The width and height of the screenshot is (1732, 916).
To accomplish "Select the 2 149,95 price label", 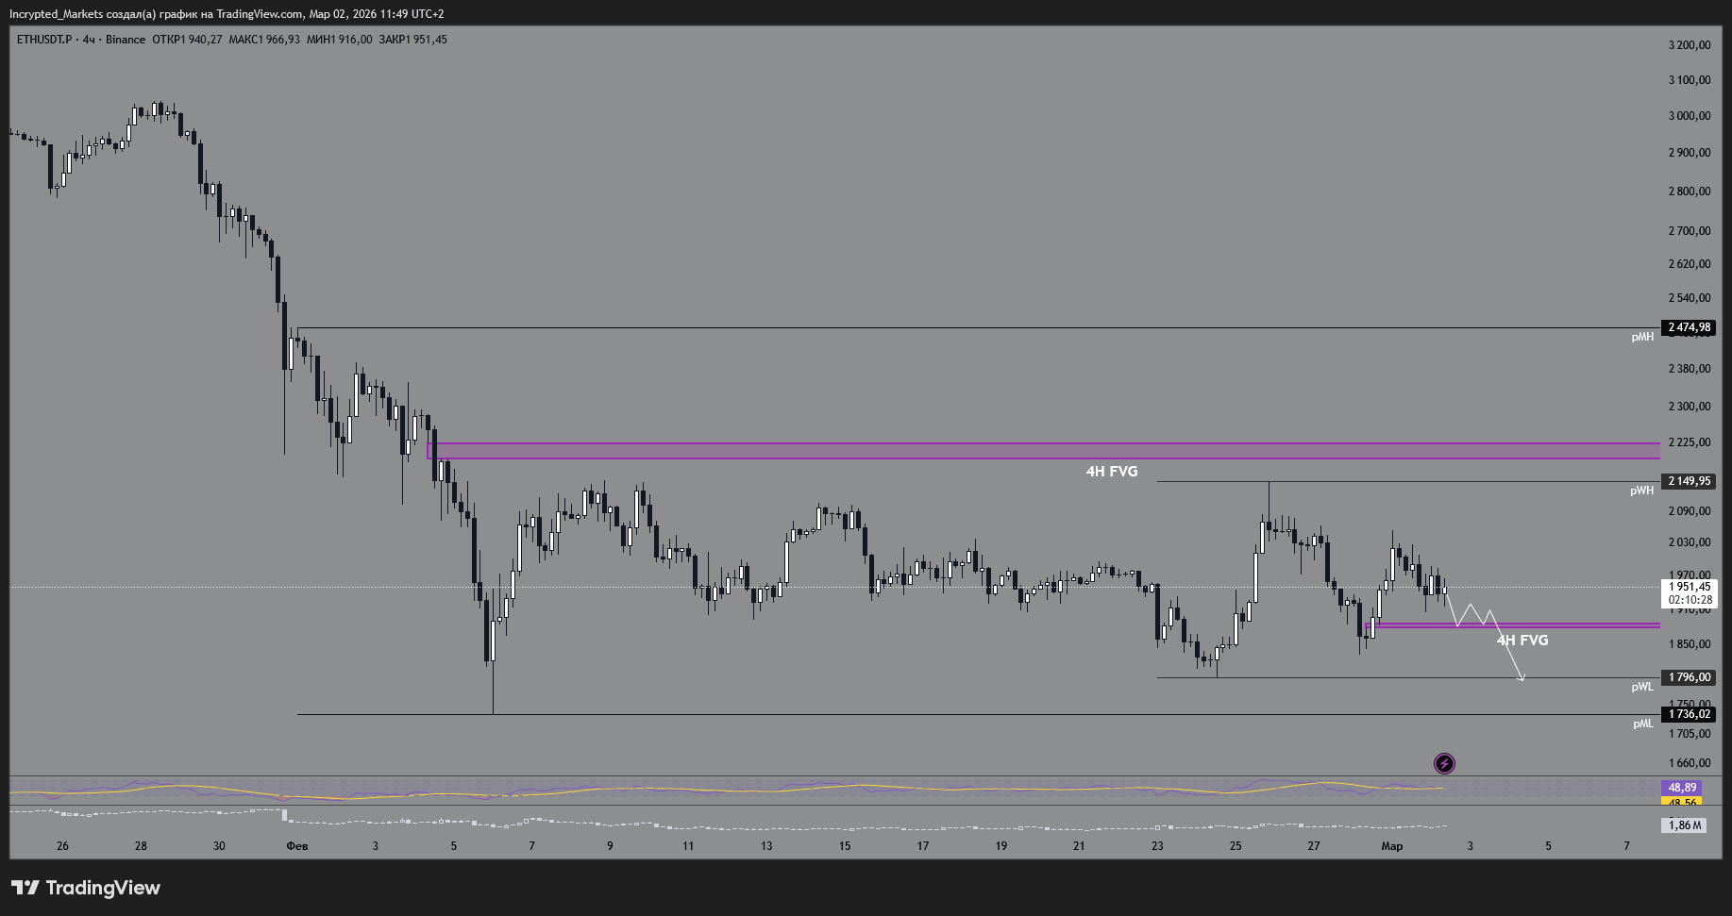I will click(1690, 481).
